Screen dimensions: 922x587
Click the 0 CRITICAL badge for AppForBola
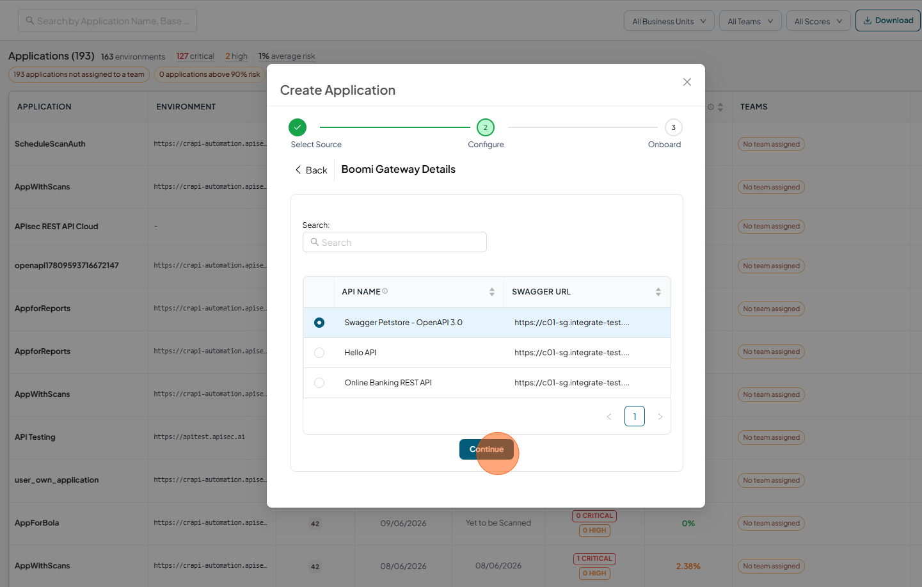tap(594, 516)
